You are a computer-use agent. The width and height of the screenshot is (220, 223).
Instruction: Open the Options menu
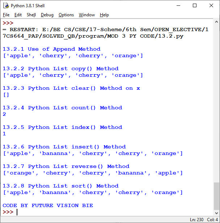coord(66,15)
